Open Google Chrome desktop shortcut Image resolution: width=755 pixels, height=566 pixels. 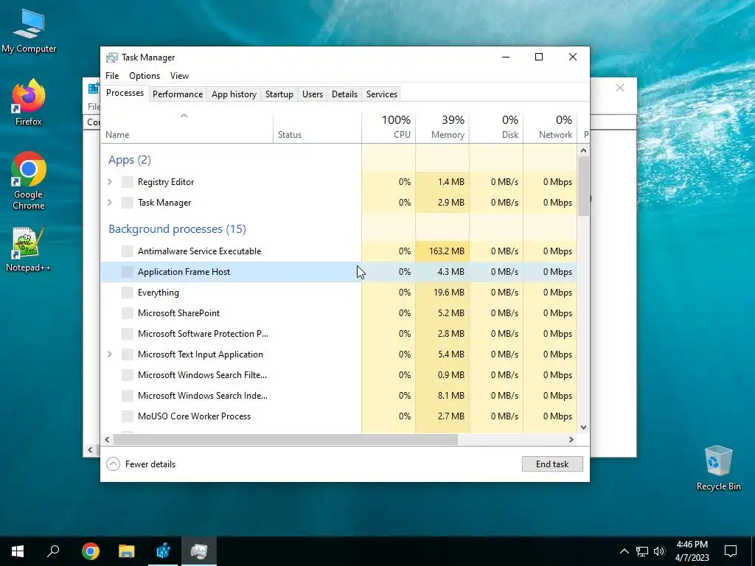(x=29, y=180)
